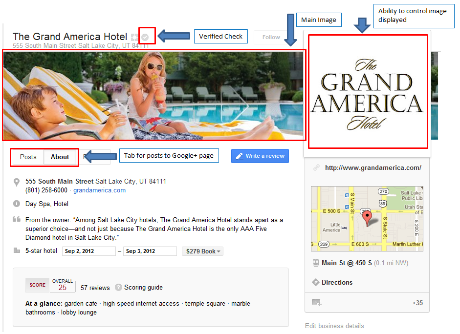Click the phone number (801) 258-6000

(x=46, y=190)
